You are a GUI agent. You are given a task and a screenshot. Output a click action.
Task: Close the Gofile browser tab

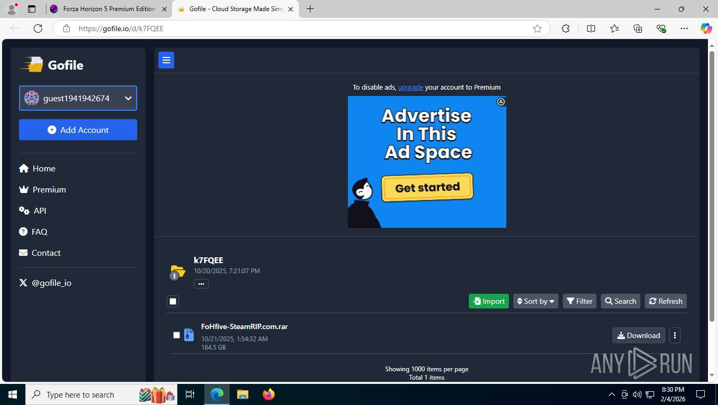pyautogui.click(x=291, y=9)
